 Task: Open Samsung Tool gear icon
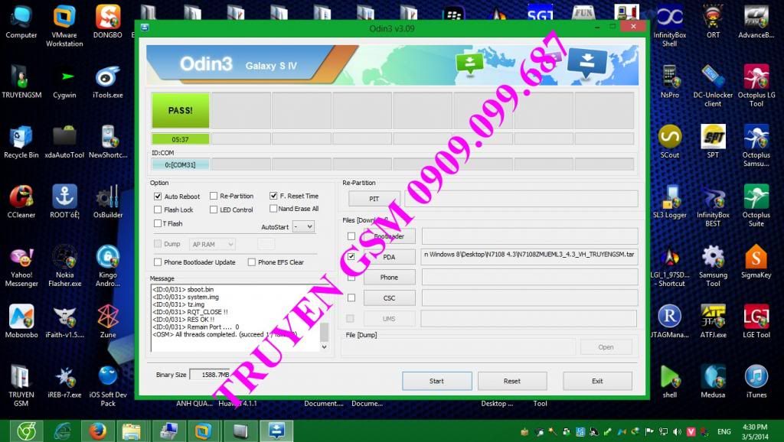(713, 265)
